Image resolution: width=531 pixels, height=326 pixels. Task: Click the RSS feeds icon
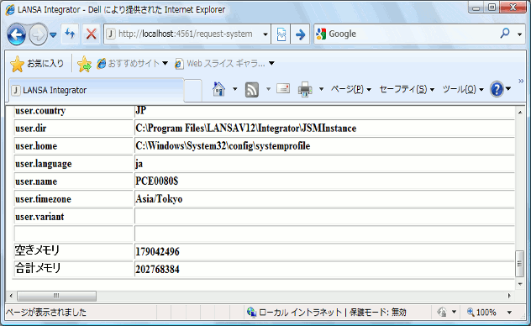(x=251, y=89)
